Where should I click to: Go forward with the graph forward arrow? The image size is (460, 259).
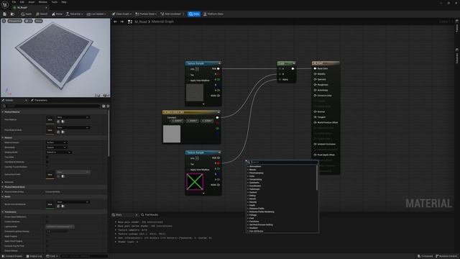(122, 22)
